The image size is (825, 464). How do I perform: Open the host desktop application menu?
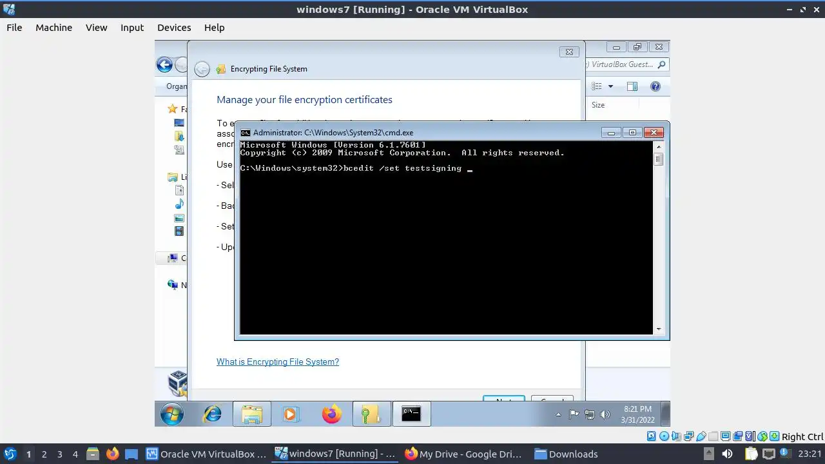click(x=10, y=454)
